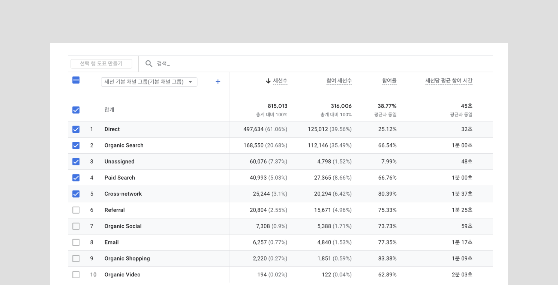Click the total engaged sessions value 316,006
The width and height of the screenshot is (558, 285).
click(x=341, y=106)
